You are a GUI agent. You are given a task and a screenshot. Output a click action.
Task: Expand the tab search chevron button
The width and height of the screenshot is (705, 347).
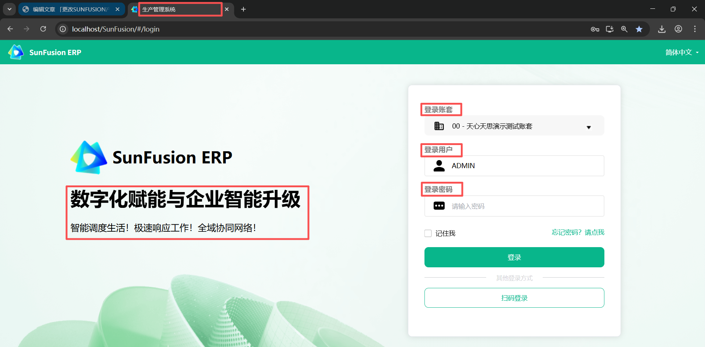10,9
